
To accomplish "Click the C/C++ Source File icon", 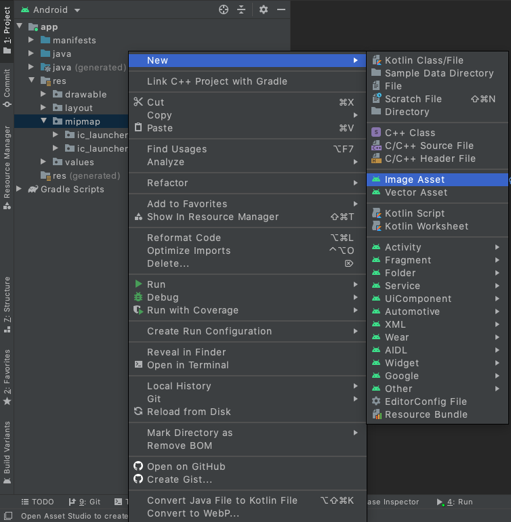I will pos(376,146).
